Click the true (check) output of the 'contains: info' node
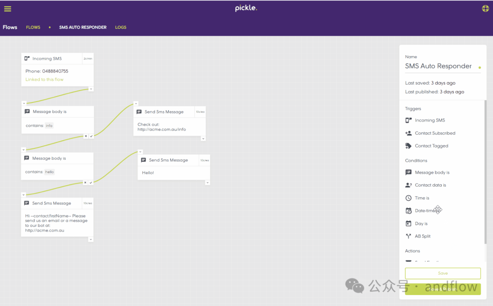The height and width of the screenshot is (306, 493). [x=91, y=136]
